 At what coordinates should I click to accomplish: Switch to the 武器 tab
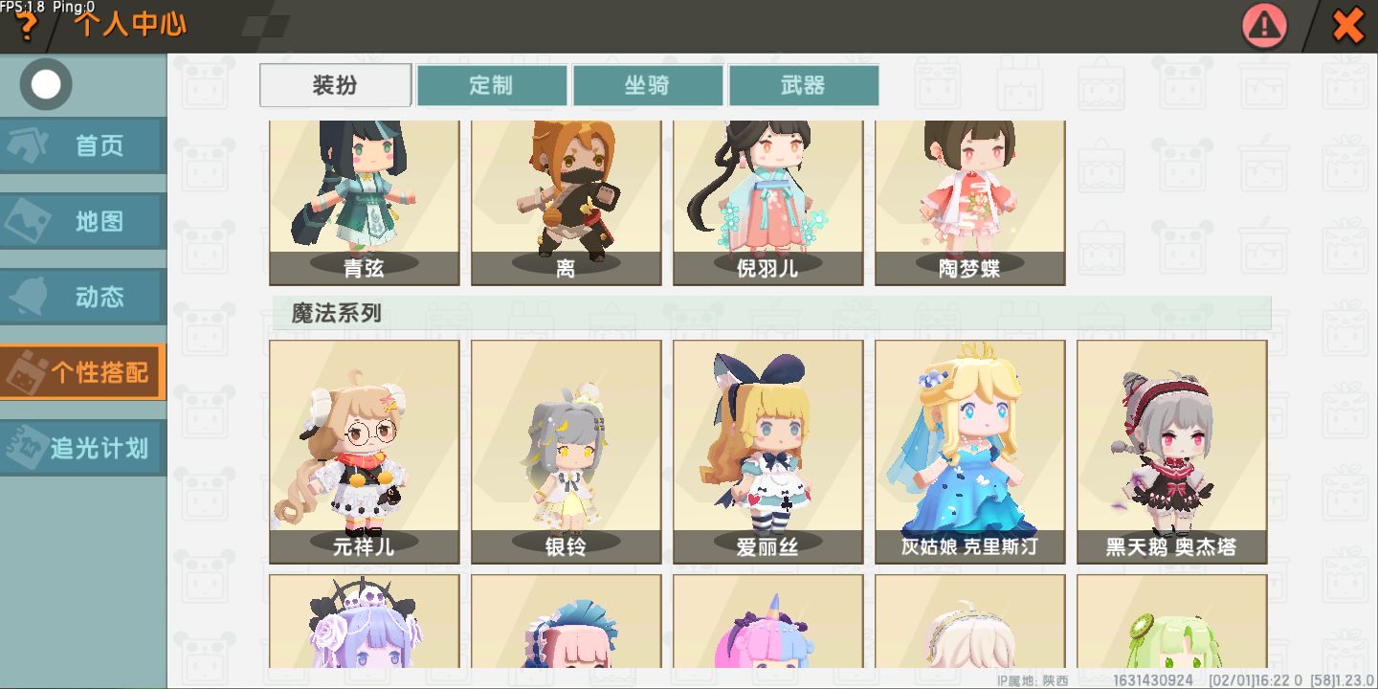pyautogui.click(x=804, y=85)
